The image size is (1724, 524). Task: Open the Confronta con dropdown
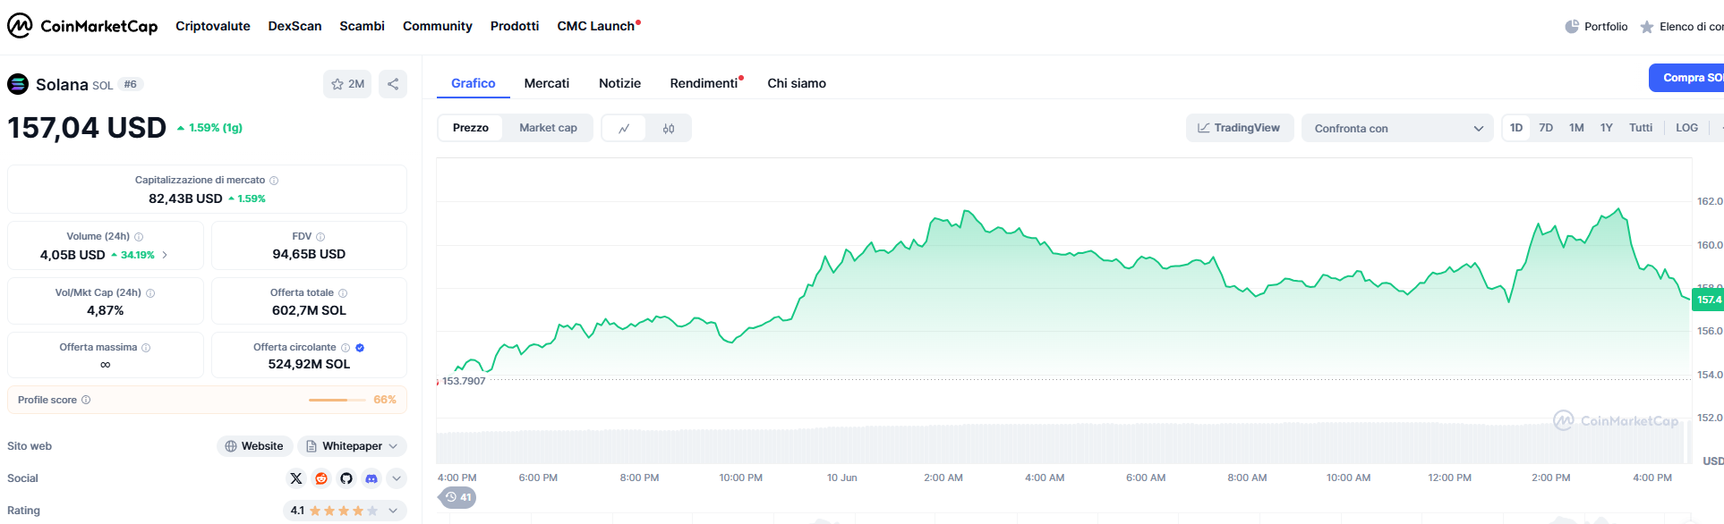click(1397, 128)
